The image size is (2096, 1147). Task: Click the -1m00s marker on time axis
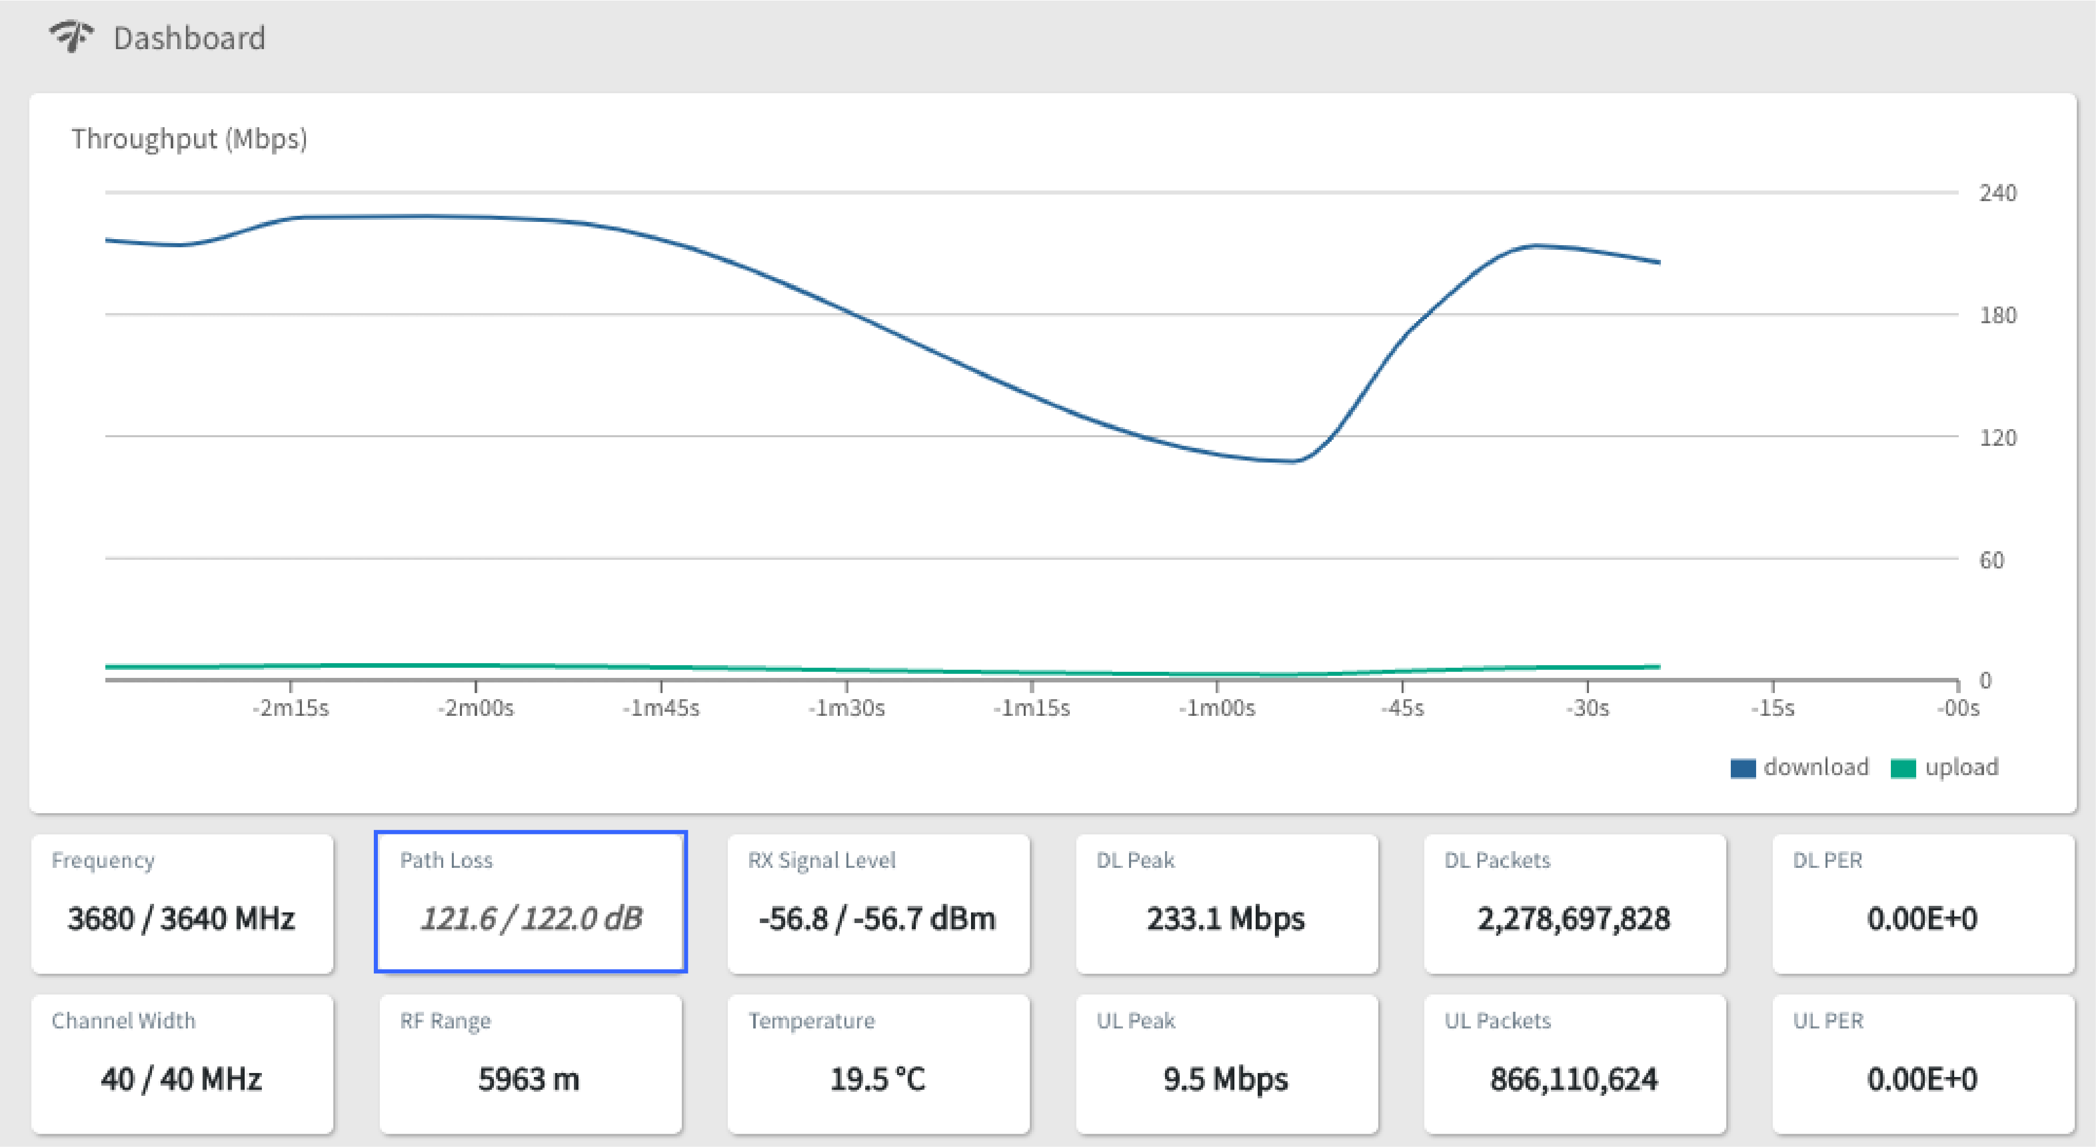tap(1217, 708)
